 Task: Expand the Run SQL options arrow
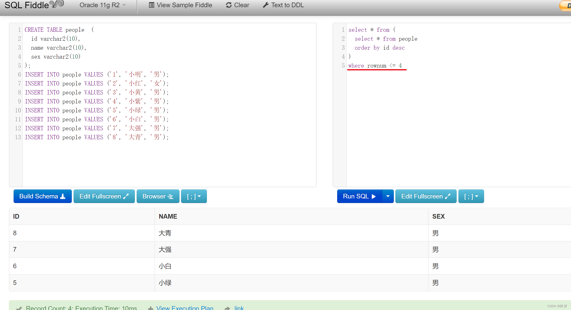(x=388, y=196)
